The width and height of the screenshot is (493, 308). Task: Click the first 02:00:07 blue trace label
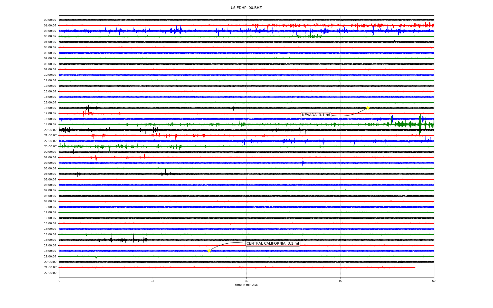point(50,31)
